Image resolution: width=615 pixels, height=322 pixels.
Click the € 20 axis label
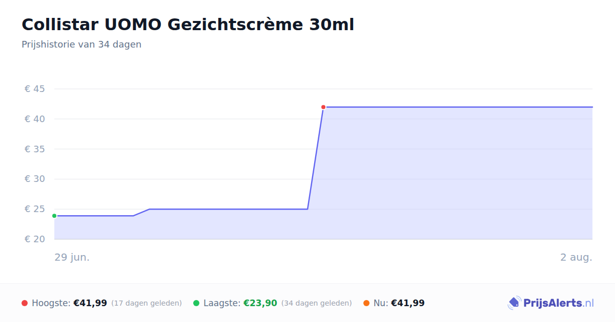pos(35,239)
